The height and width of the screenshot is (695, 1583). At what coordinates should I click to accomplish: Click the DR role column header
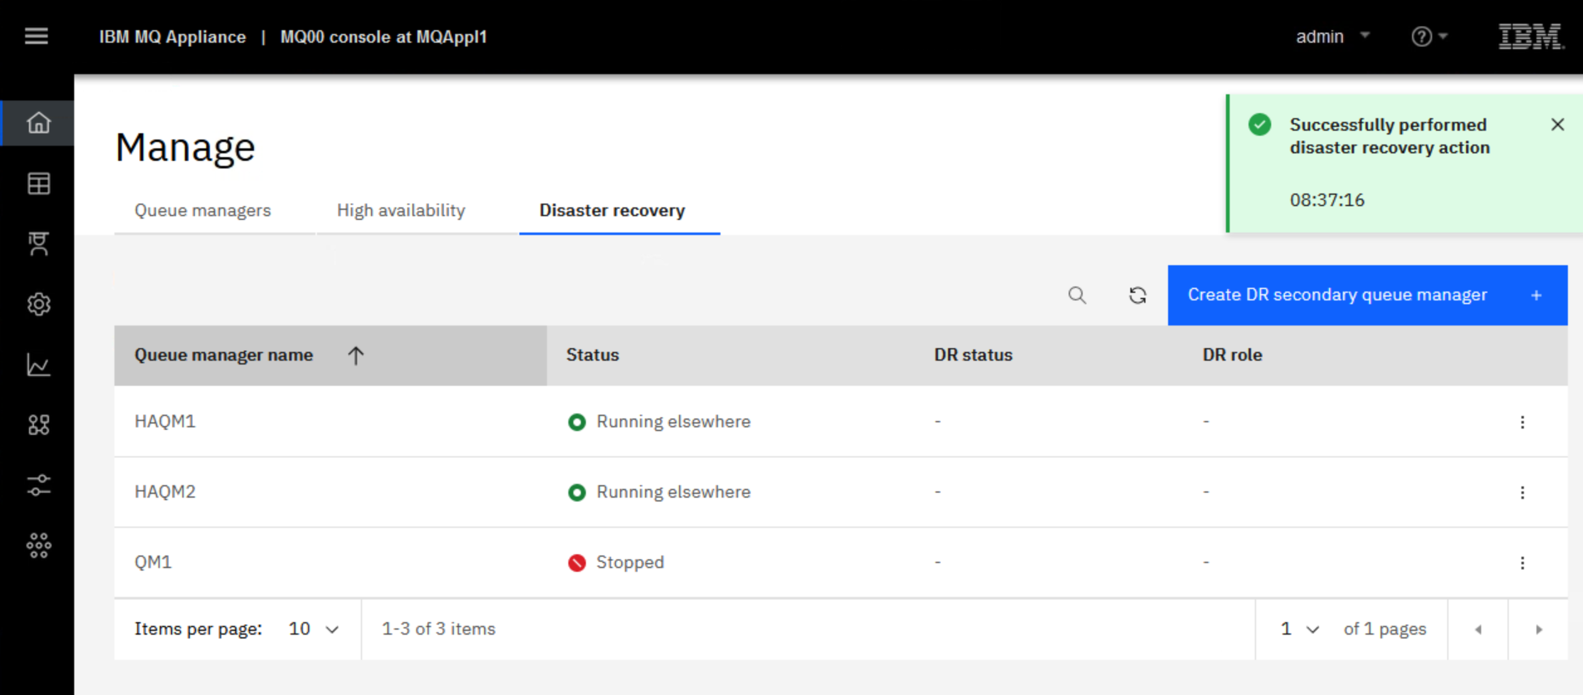tap(1232, 355)
